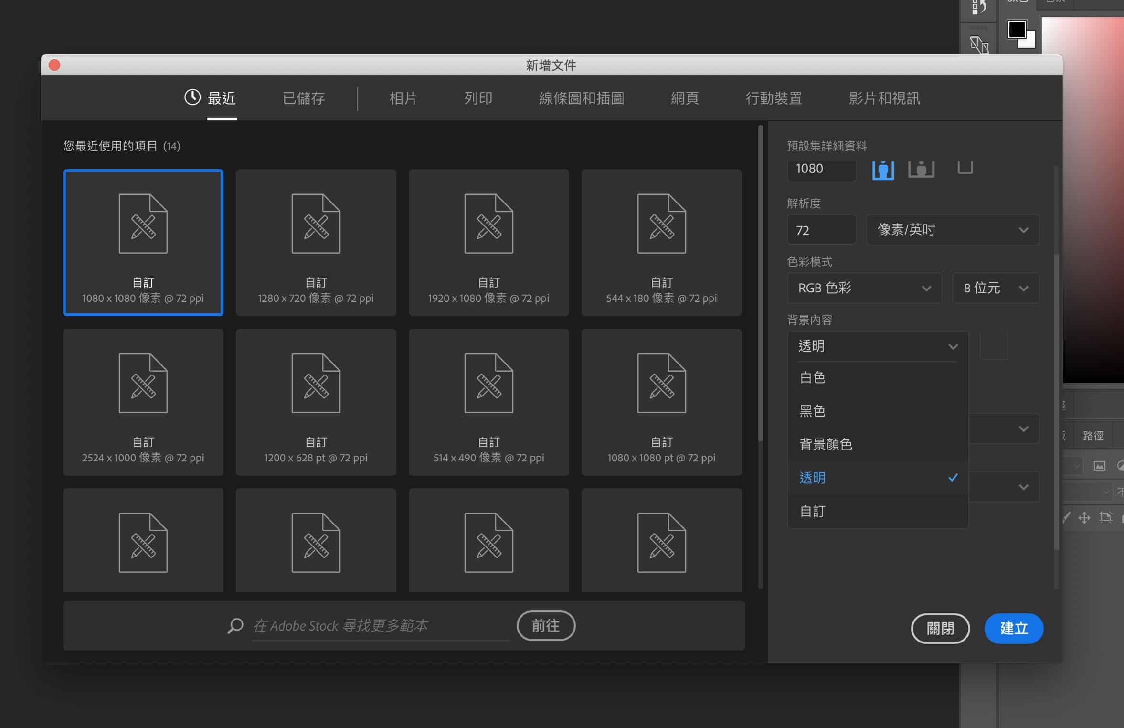Choose 背景顏色 from background list
The width and height of the screenshot is (1124, 728).
(x=878, y=444)
